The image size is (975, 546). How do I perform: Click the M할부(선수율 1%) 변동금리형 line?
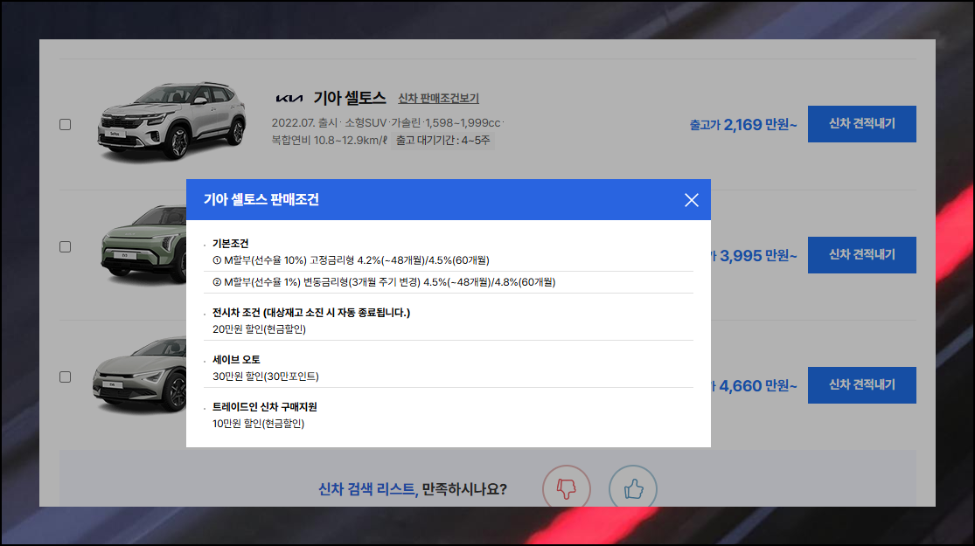tap(384, 282)
